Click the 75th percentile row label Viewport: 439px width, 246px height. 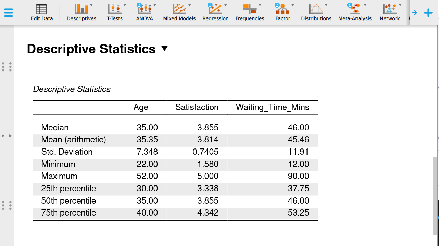(68, 213)
